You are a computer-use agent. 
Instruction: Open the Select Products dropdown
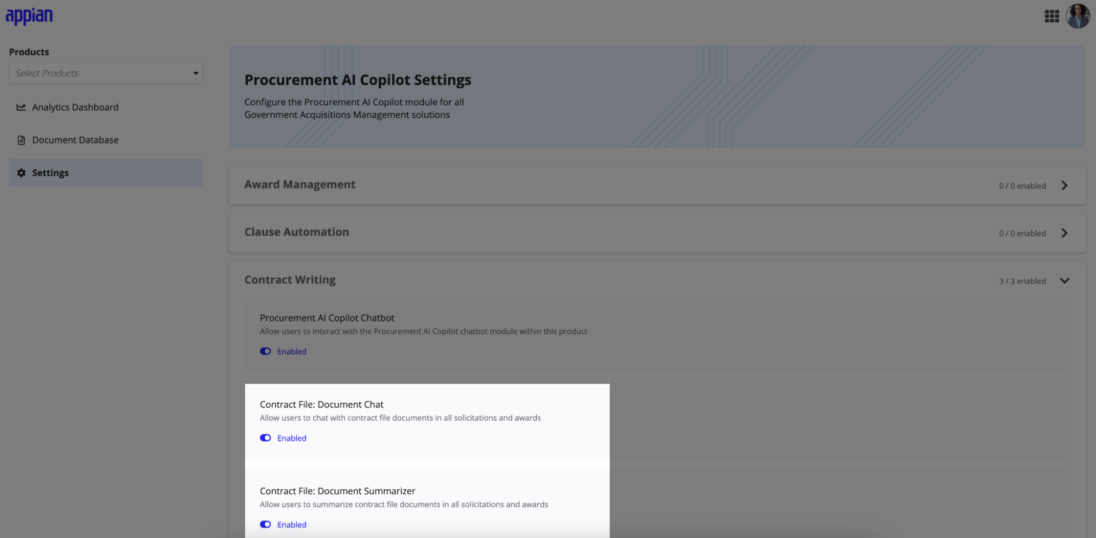(x=106, y=73)
